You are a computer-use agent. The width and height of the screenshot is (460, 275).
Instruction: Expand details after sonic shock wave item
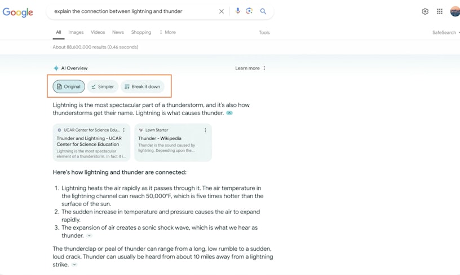coord(89,235)
